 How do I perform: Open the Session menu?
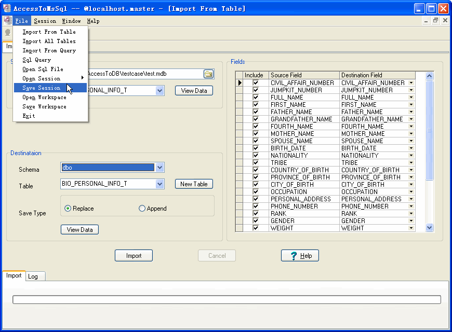tap(45, 21)
